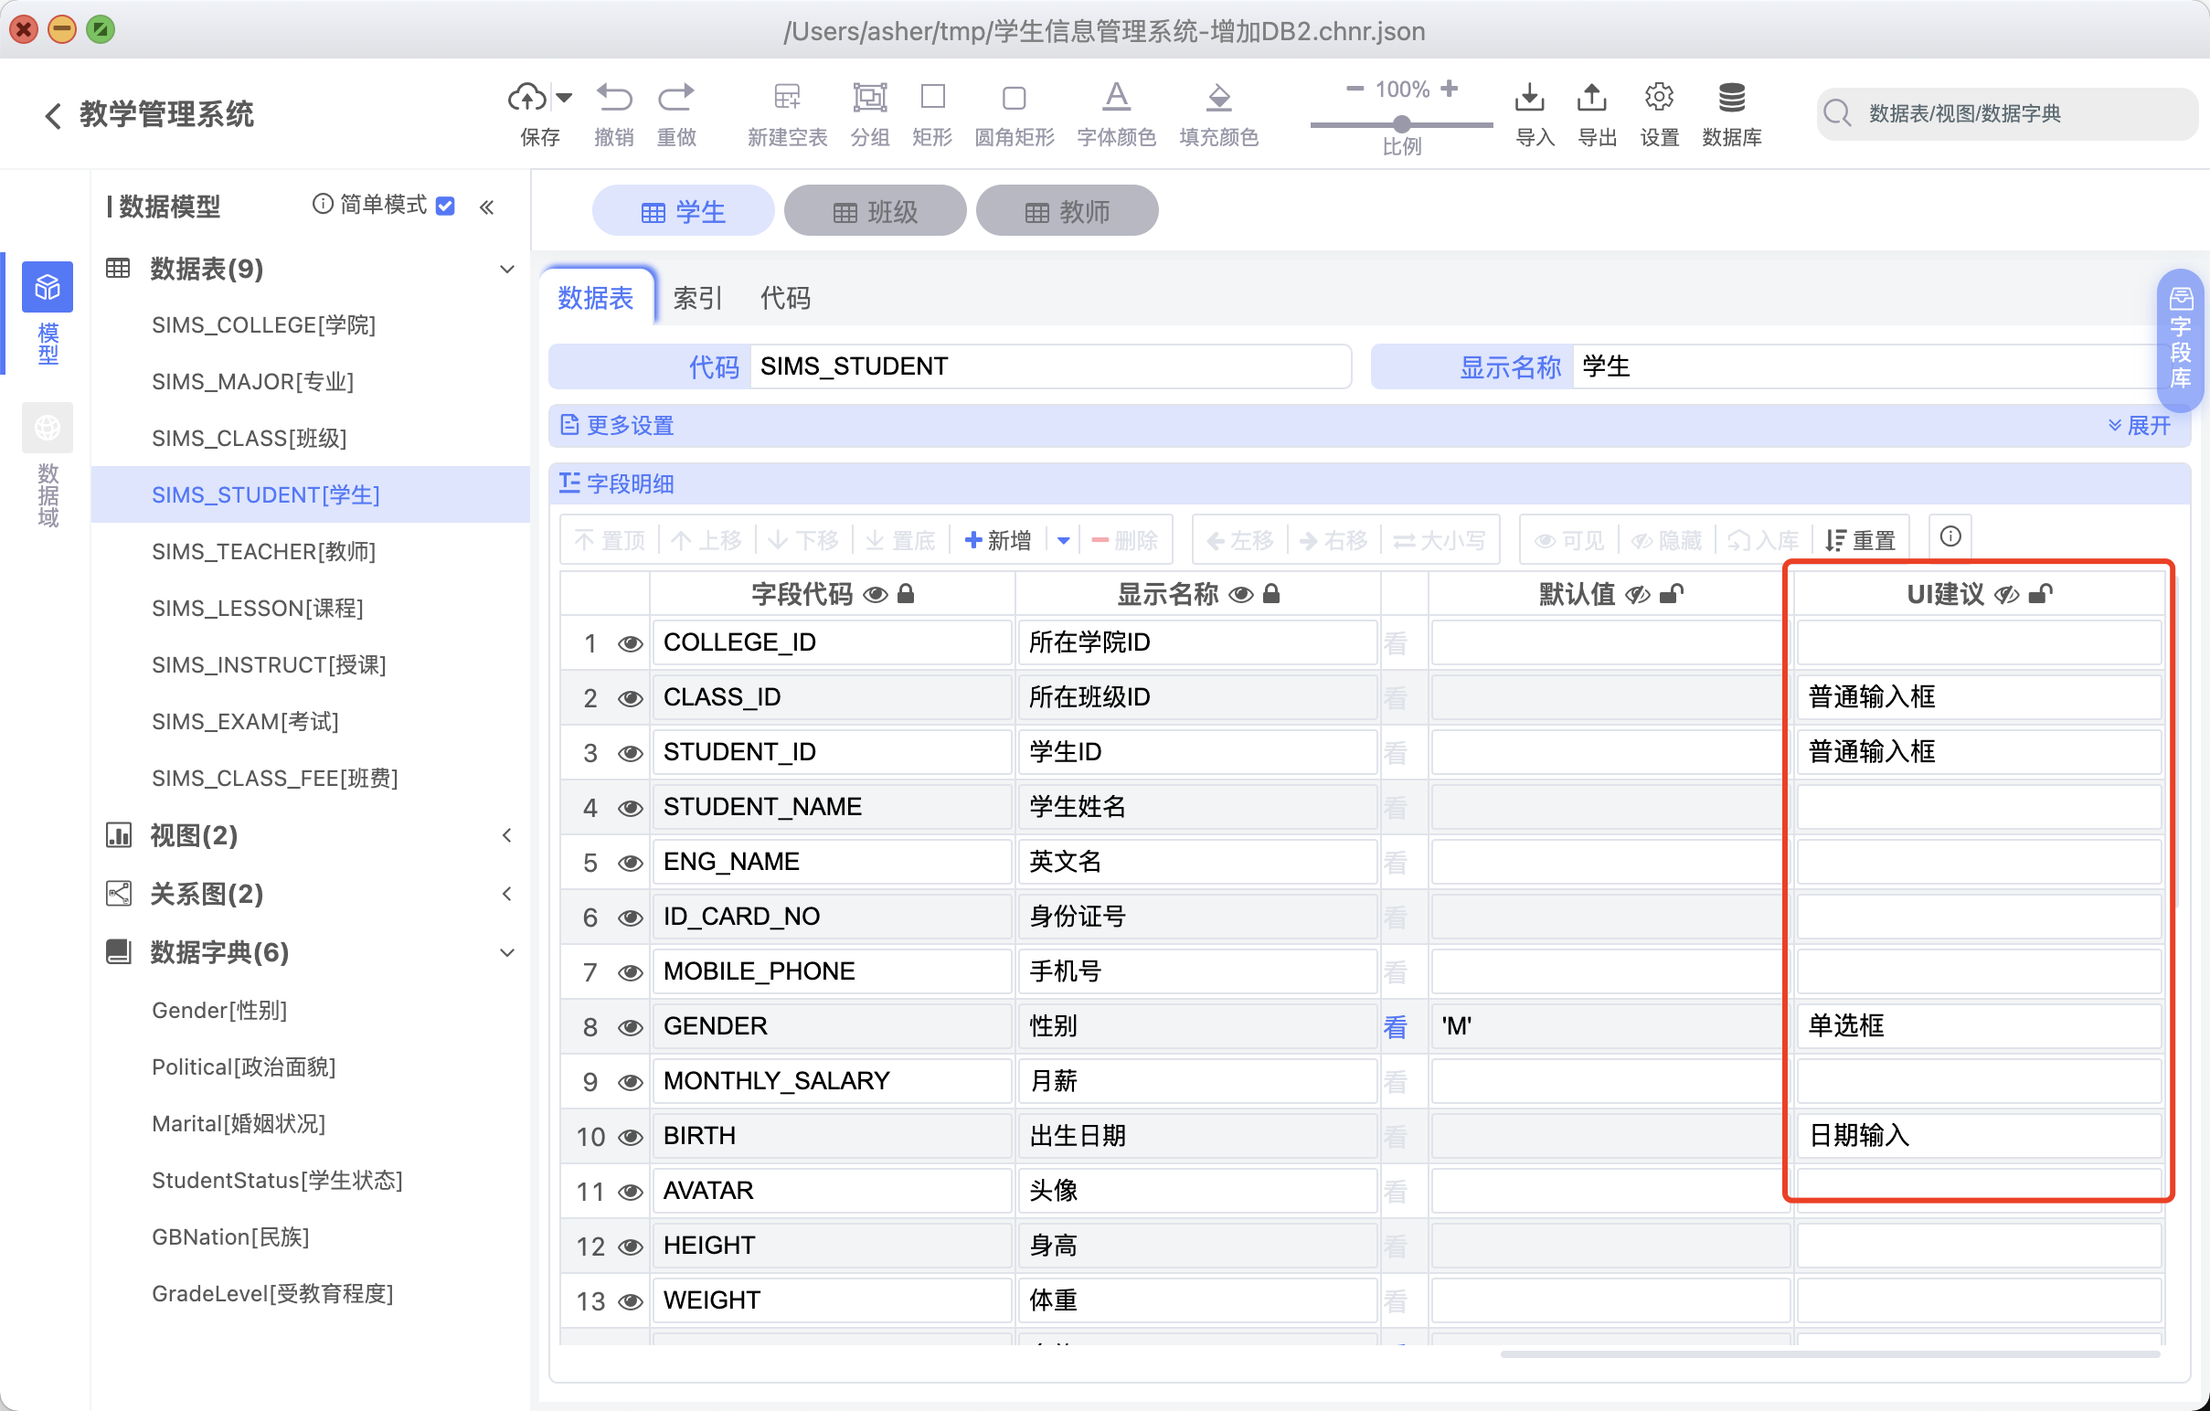Create a new empty table (新建空表)
Image resolution: width=2210 pixels, height=1411 pixels.
point(788,96)
